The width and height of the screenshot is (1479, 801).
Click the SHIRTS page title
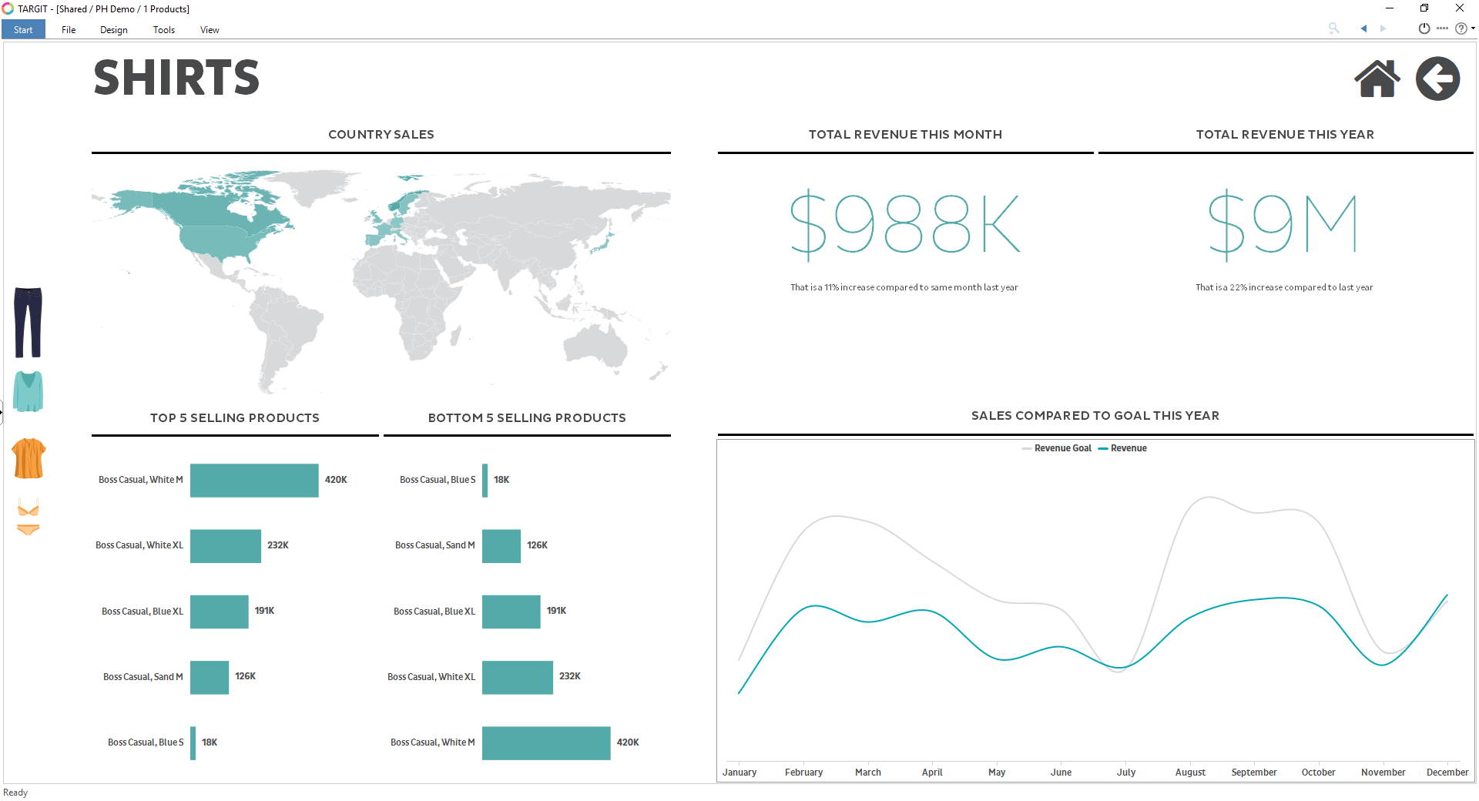pyautogui.click(x=176, y=78)
